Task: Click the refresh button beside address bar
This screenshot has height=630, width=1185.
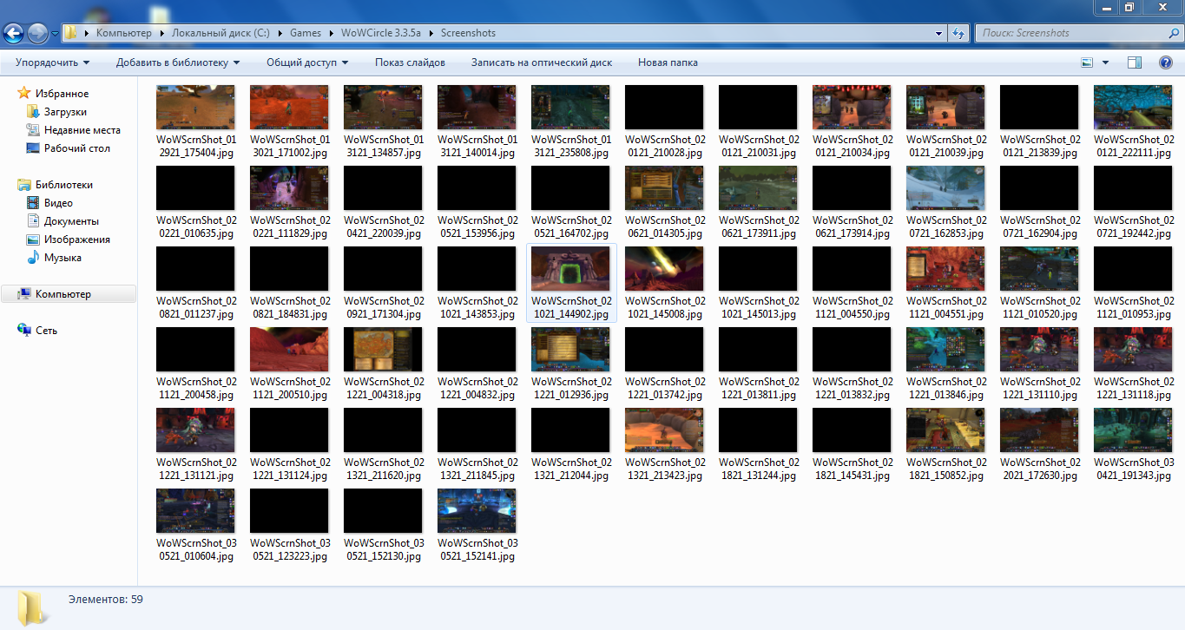Action: pyautogui.click(x=958, y=33)
